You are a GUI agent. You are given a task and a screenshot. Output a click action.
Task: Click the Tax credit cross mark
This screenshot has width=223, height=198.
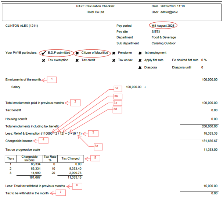coord(77,60)
